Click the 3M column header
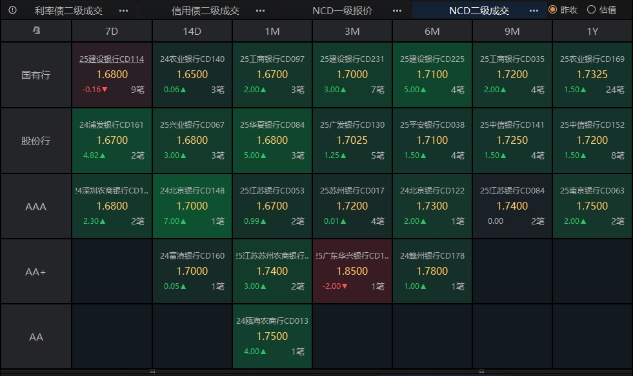 coord(352,31)
